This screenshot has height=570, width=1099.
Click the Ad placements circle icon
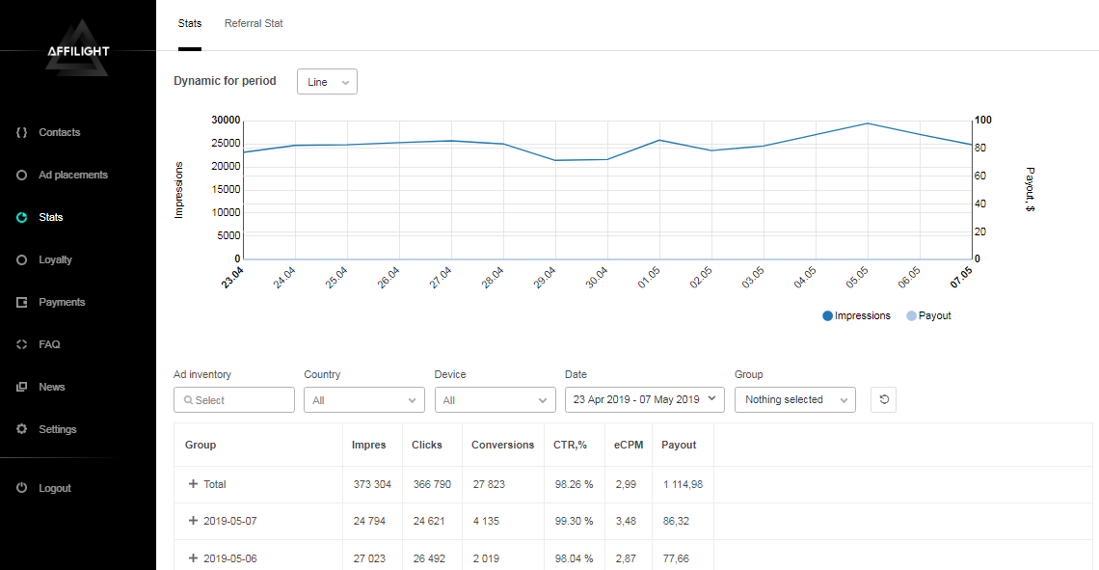click(21, 175)
